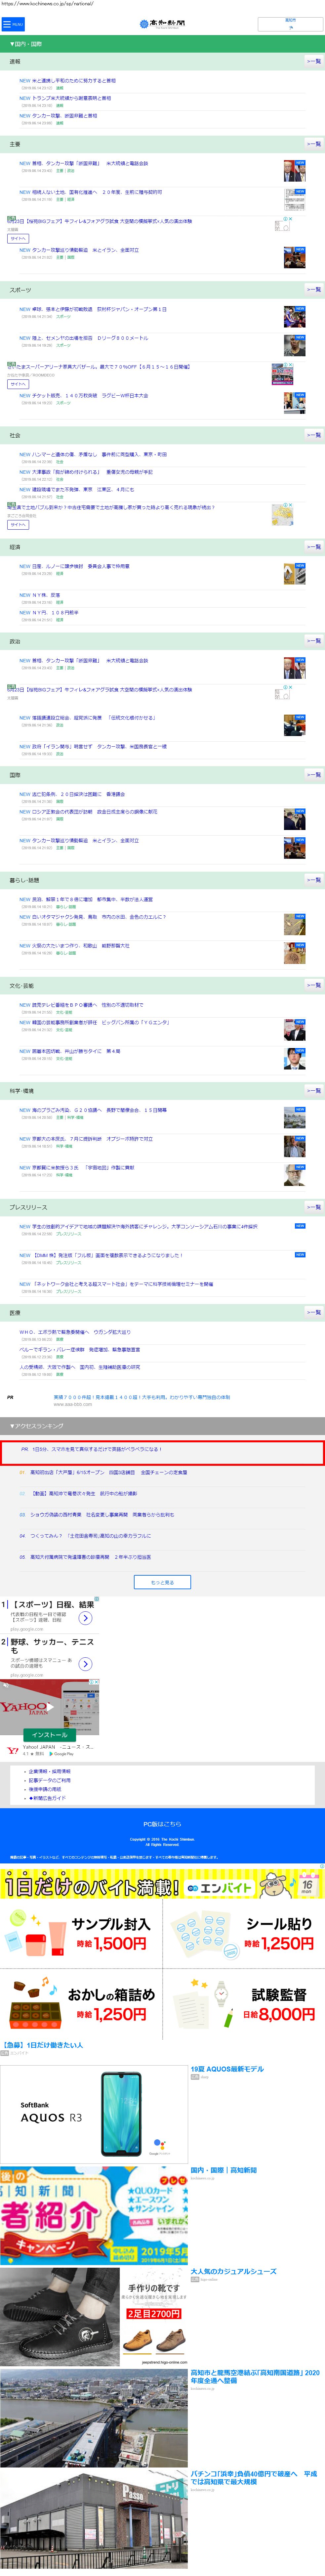Open 一覧 list for 速報 section
Image resolution: width=325 pixels, height=2576 pixels.
(313, 61)
